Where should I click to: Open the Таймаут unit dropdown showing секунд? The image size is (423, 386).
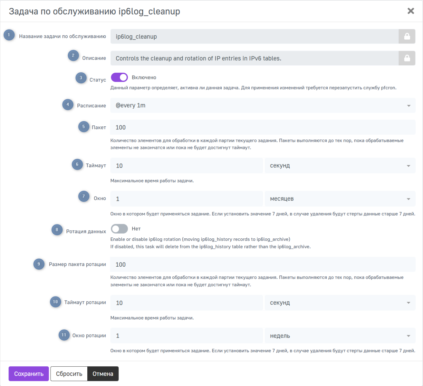[340, 166]
